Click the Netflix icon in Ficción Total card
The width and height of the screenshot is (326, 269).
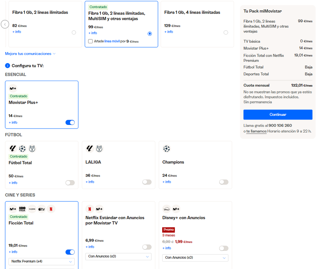(x=51, y=209)
